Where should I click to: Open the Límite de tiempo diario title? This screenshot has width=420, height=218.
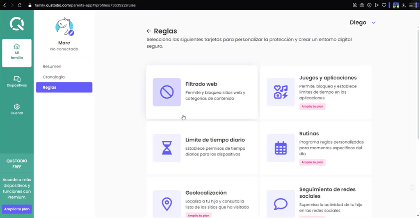pos(215,140)
